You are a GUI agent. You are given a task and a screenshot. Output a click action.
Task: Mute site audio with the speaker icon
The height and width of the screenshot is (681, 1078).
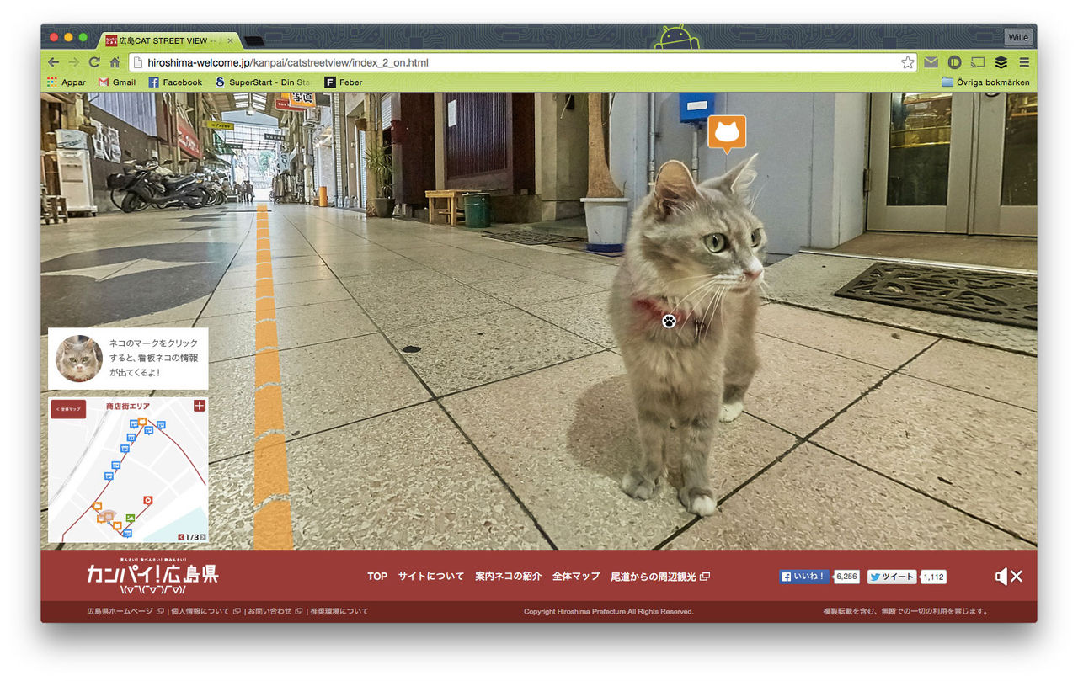[1001, 577]
